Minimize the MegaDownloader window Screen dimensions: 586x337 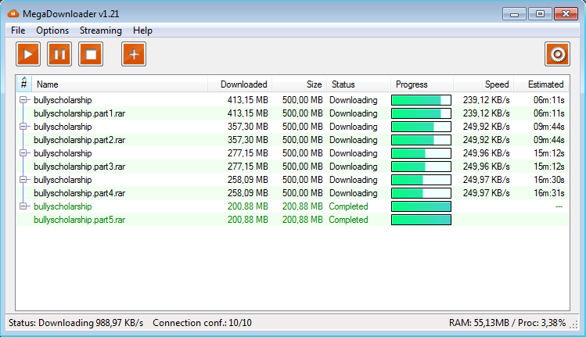[x=514, y=14]
